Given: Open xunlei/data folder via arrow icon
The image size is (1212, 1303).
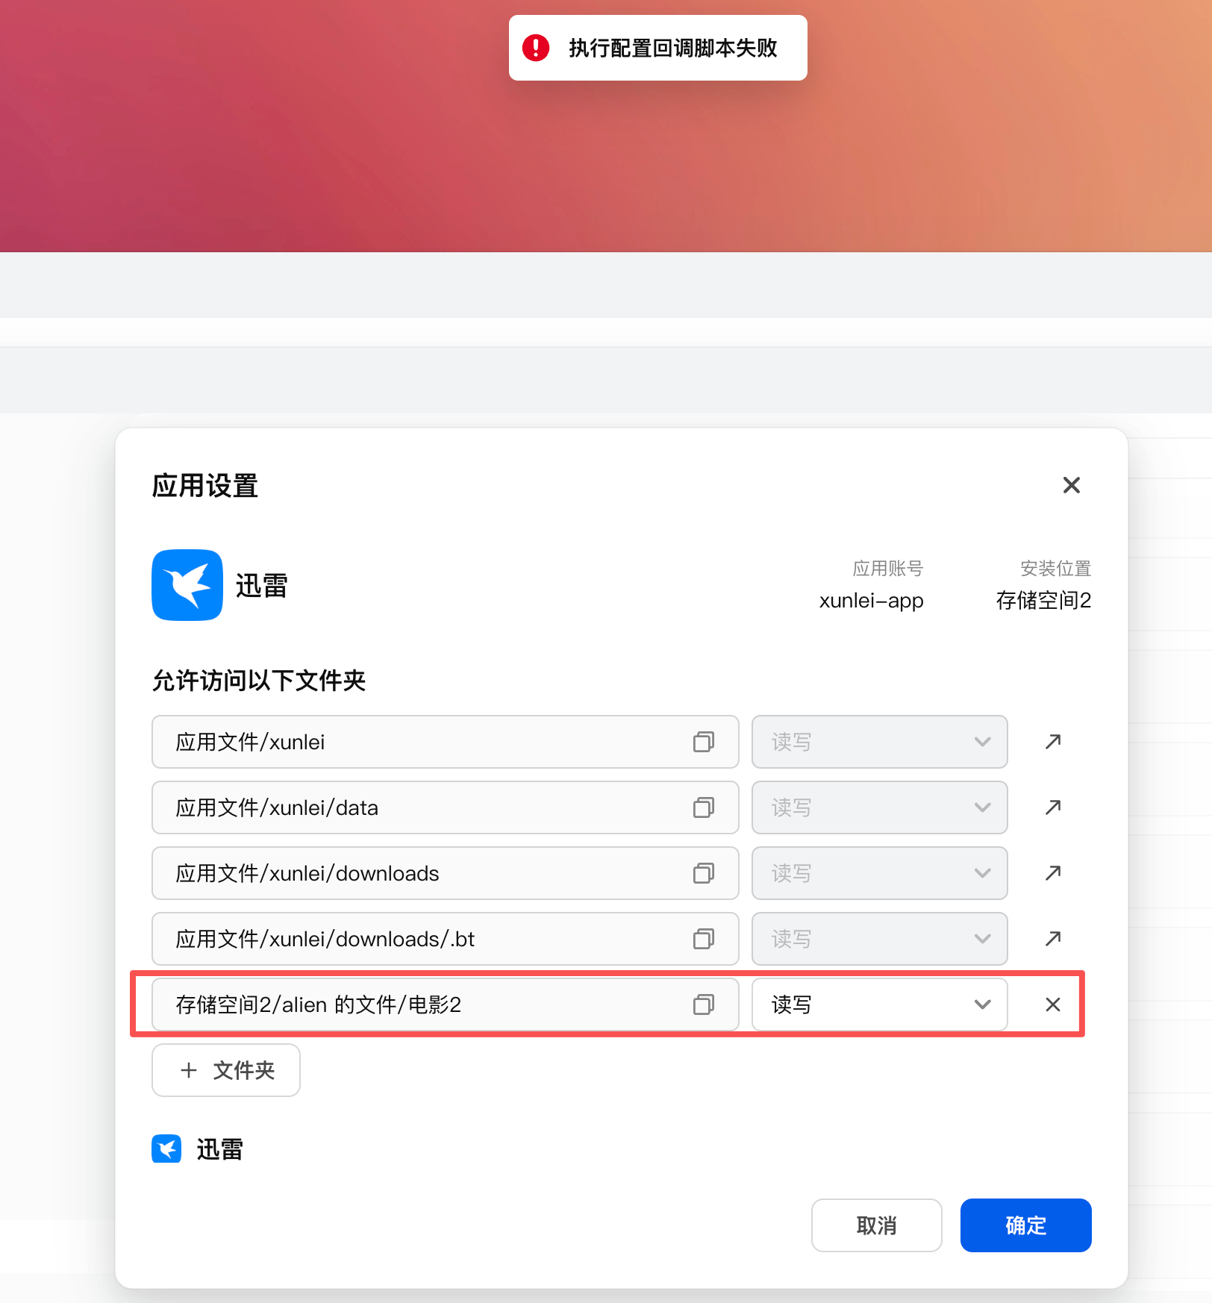Looking at the screenshot, I should 1053,807.
